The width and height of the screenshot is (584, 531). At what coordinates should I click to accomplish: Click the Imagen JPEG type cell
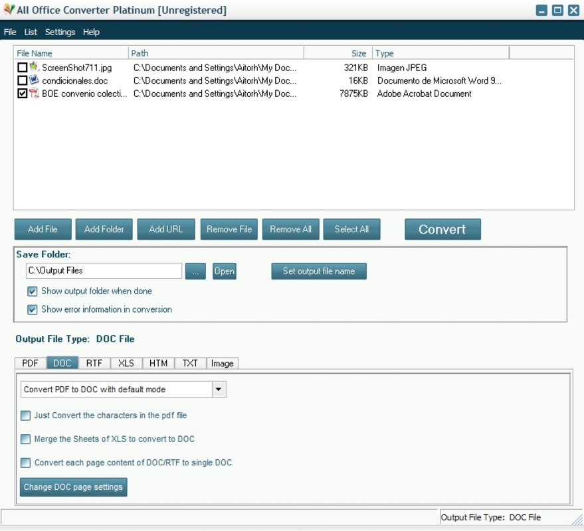click(402, 68)
